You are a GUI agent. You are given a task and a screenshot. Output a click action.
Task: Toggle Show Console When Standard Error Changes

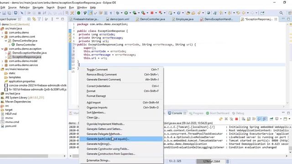265,119
